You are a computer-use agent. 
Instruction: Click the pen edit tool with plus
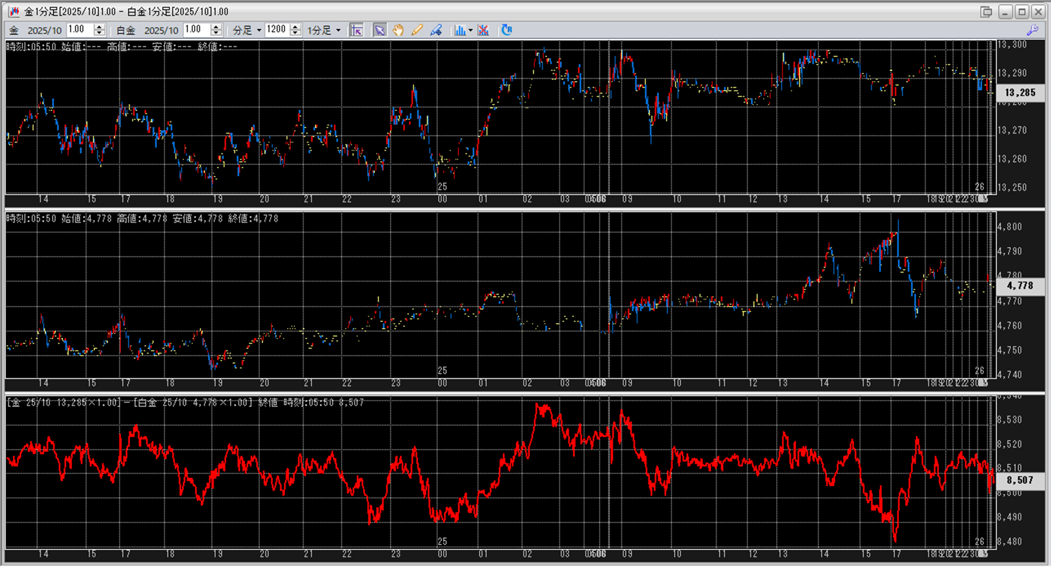click(436, 30)
